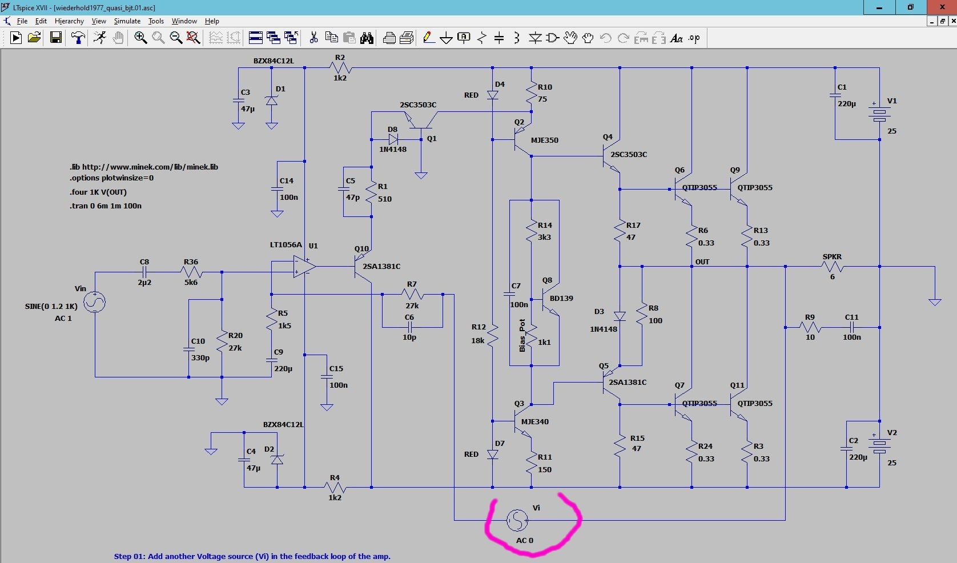Open print setup icon
This screenshot has width=957, height=563.
click(x=389, y=38)
